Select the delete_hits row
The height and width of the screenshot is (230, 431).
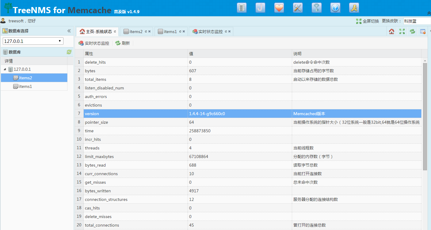(248, 62)
